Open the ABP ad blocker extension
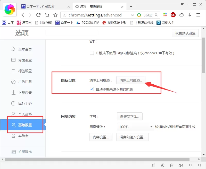 [x=173, y=15]
